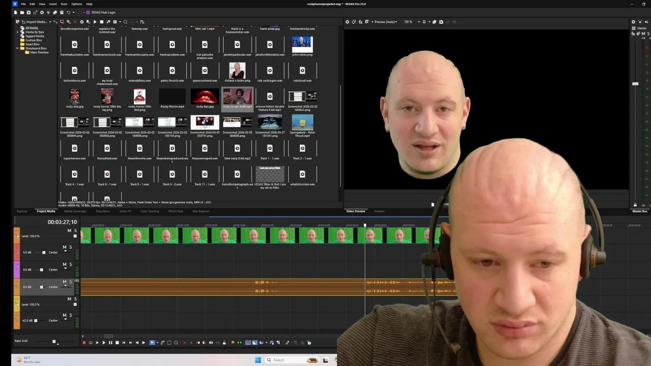The width and height of the screenshot is (651, 366).
Task: Adjust 5.0 dB track volume slider
Action: pyautogui.click(x=44, y=252)
